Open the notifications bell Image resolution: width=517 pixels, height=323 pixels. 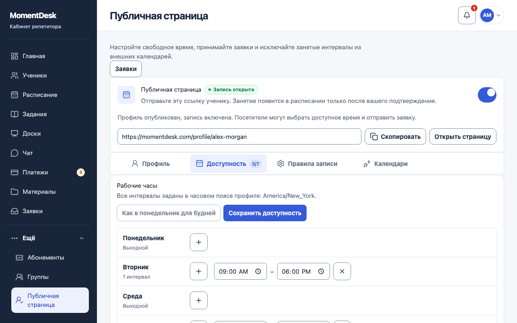point(467,15)
